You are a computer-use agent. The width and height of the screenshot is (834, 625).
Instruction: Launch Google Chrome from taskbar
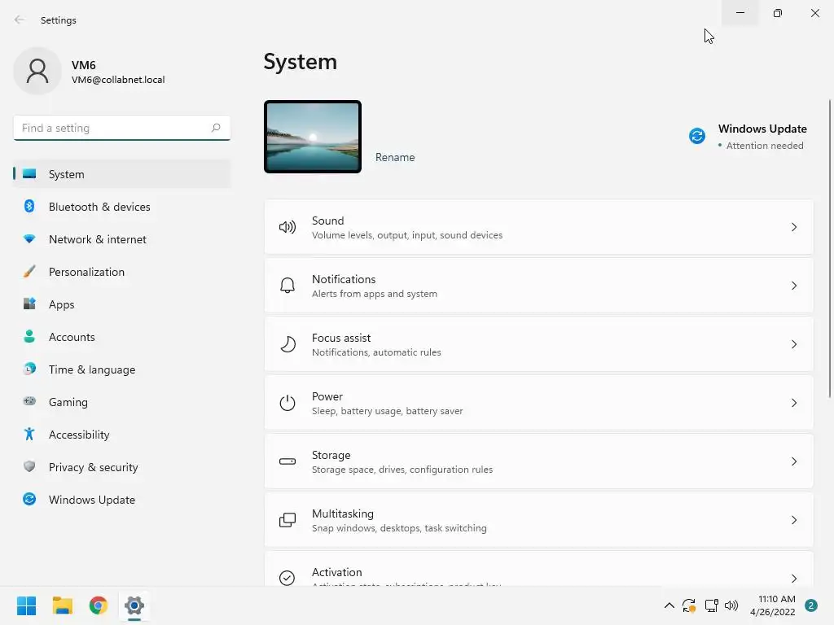99,605
